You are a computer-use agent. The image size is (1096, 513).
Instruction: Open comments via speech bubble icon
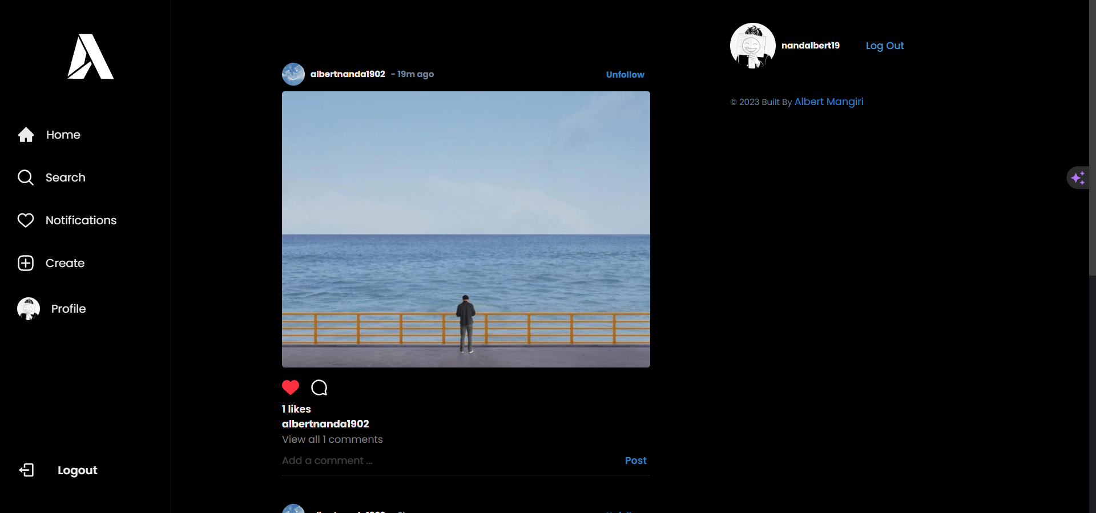(x=319, y=388)
